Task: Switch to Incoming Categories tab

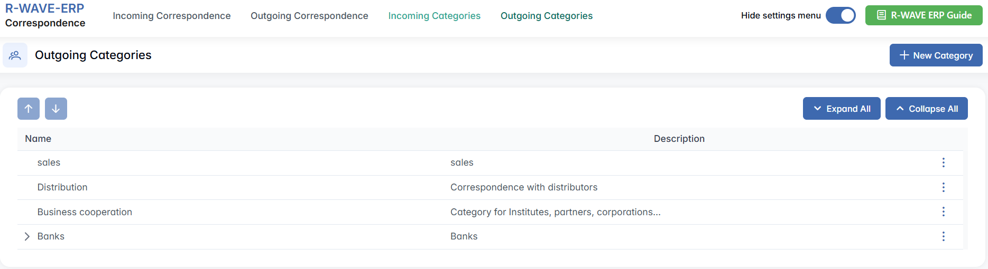Action: (x=435, y=16)
